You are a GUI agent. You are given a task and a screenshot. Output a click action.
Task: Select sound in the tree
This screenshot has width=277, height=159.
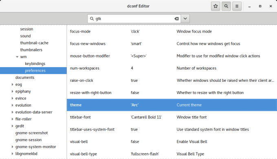(25, 36)
